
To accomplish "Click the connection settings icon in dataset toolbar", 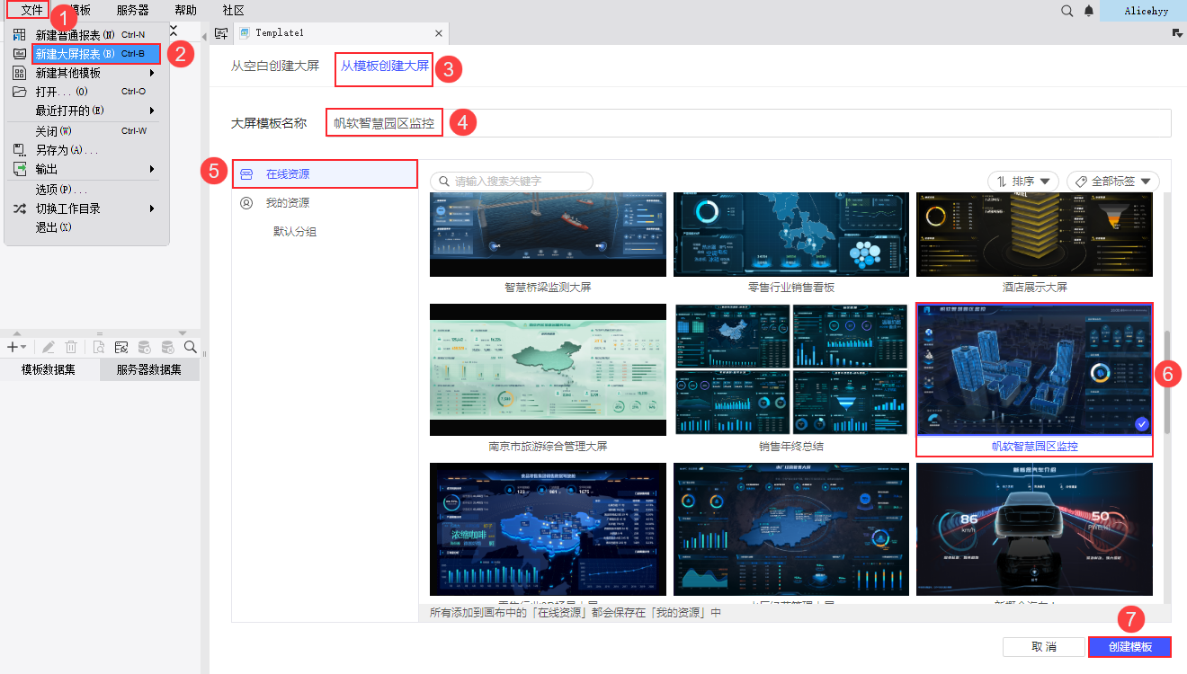I will 120,347.
